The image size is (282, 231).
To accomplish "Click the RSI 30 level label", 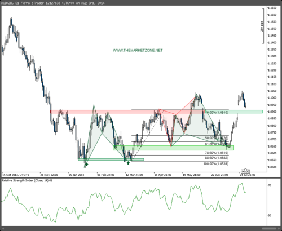I will 270,215.
